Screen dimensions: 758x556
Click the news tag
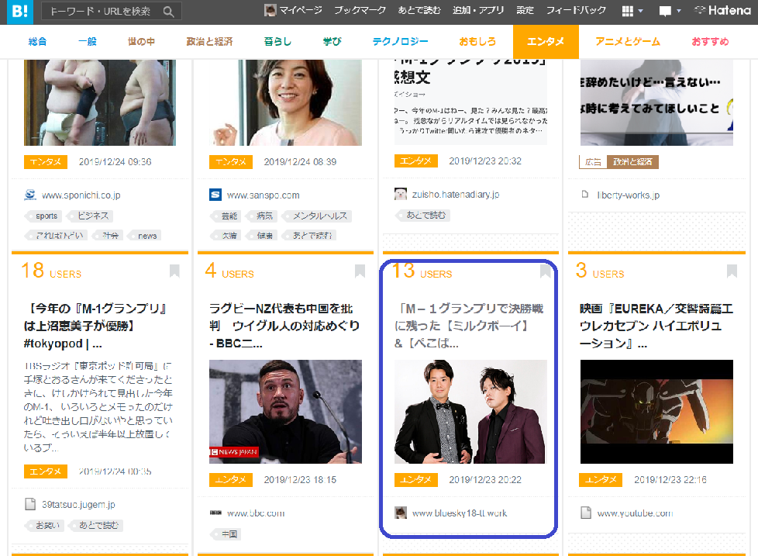tap(145, 236)
